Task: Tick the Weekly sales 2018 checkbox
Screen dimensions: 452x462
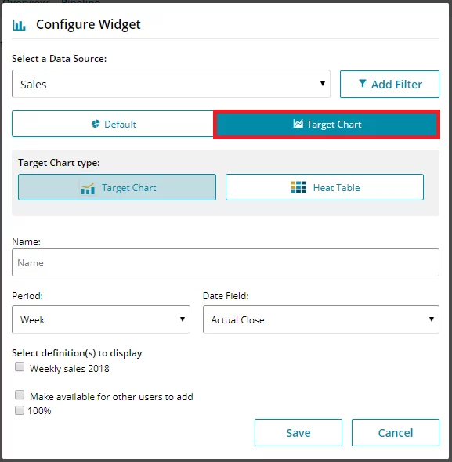Action: tap(20, 366)
